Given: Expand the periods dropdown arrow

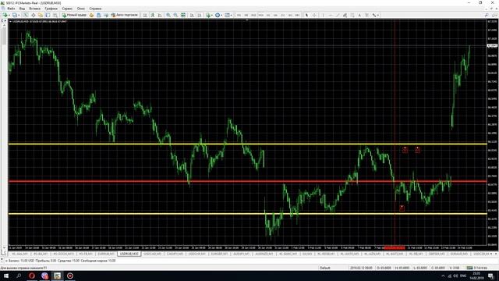Looking at the screenshot, I should click(221, 15).
